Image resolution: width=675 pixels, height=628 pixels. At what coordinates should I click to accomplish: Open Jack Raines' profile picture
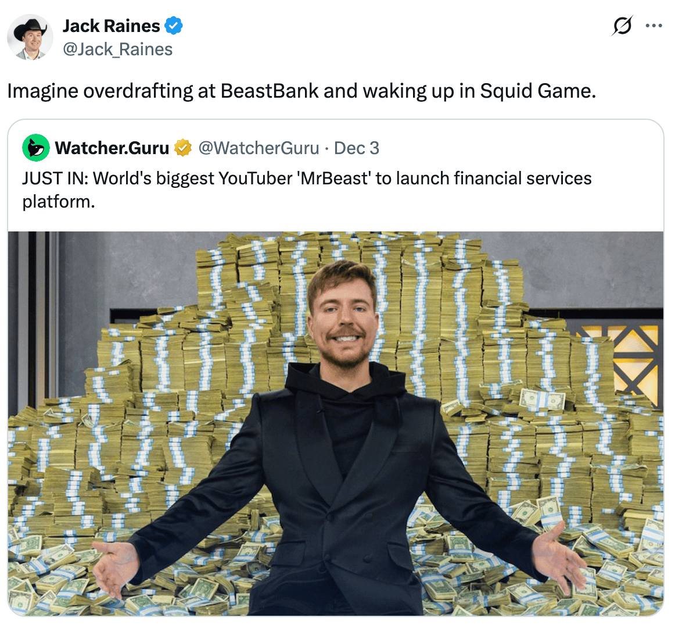pyautogui.click(x=30, y=37)
